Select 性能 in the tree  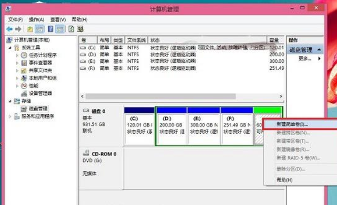(x=34, y=86)
